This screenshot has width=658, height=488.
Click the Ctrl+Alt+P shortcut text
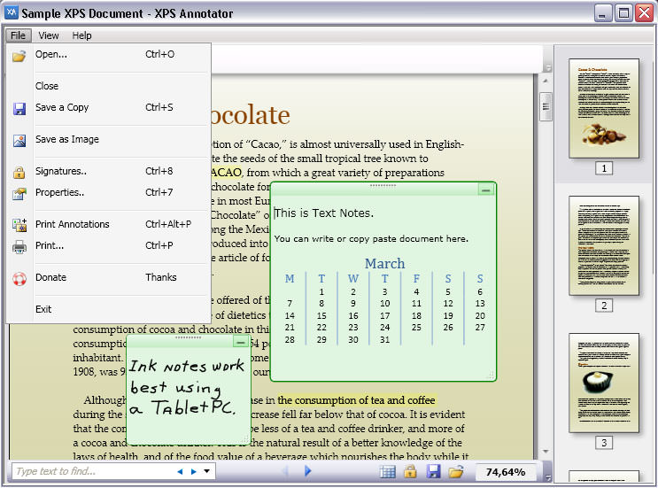pos(168,224)
